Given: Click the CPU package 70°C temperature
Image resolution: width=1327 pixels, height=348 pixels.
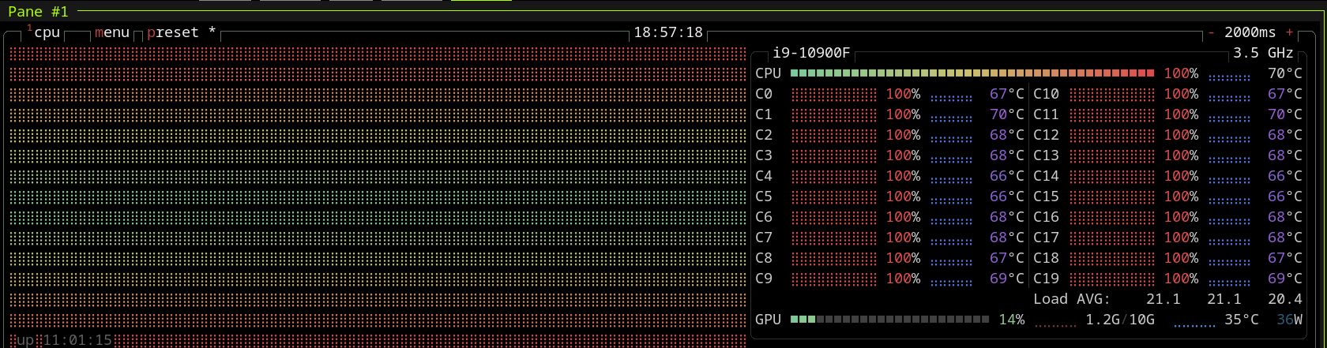Looking at the screenshot, I should click(1284, 73).
